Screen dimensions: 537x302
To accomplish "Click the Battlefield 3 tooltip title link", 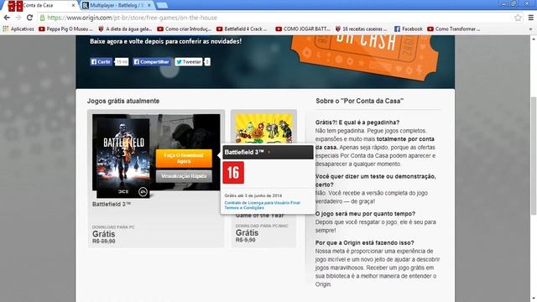I will tap(244, 152).
